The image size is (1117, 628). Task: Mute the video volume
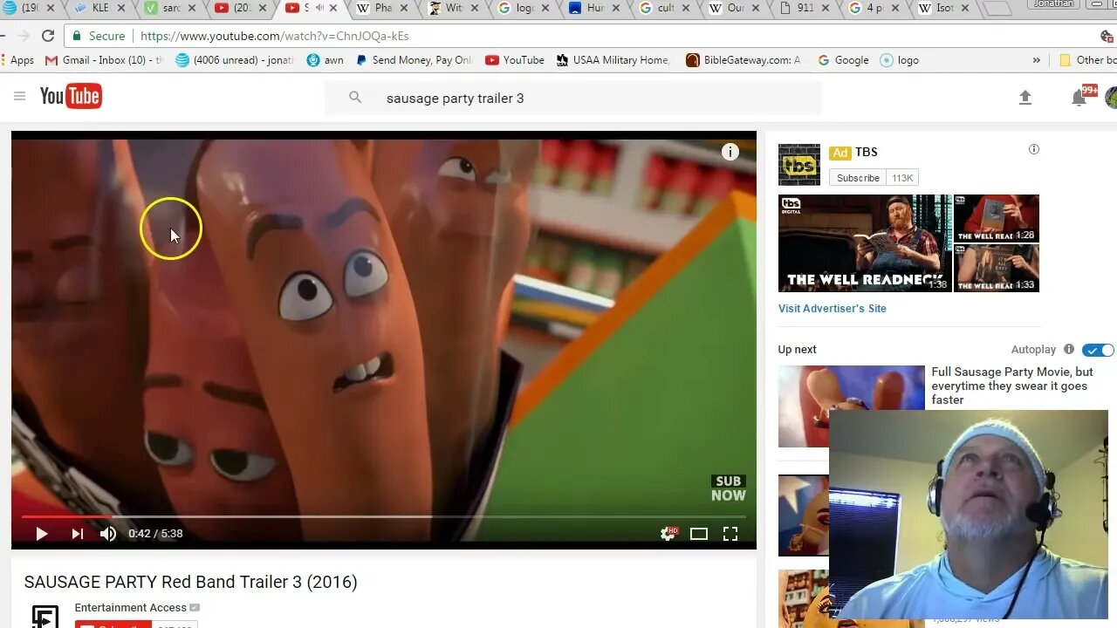(108, 534)
